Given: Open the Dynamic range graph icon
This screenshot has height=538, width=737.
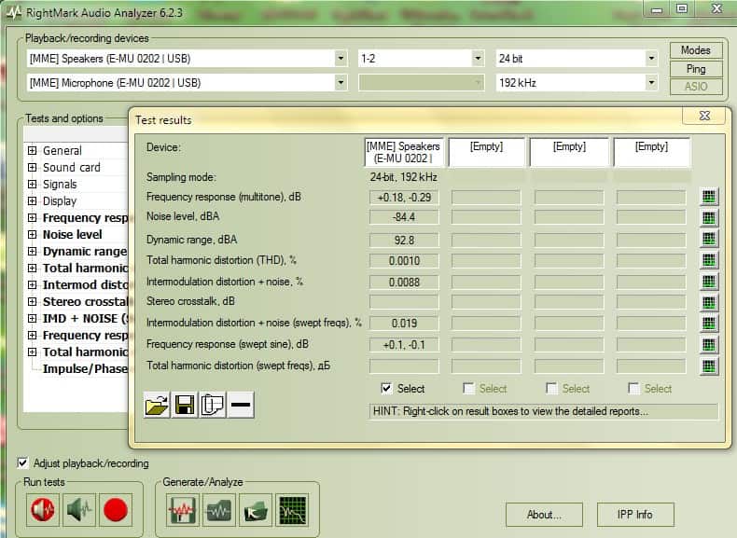Looking at the screenshot, I should pyautogui.click(x=709, y=240).
